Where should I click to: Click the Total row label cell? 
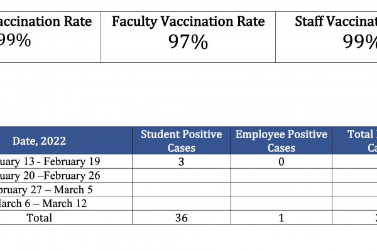tap(39, 218)
